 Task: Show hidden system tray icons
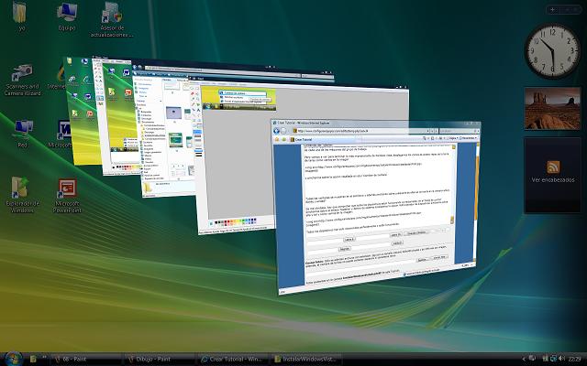click(x=524, y=360)
